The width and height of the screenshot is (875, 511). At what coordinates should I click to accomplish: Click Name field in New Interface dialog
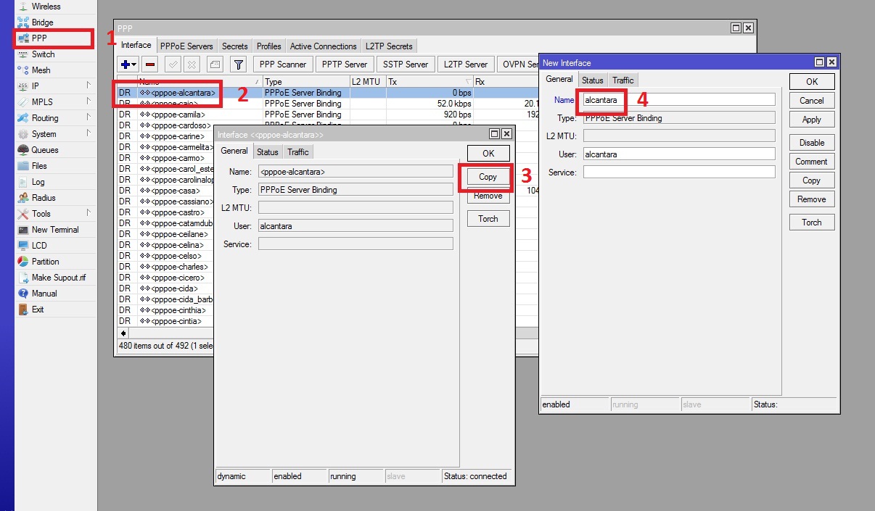679,100
